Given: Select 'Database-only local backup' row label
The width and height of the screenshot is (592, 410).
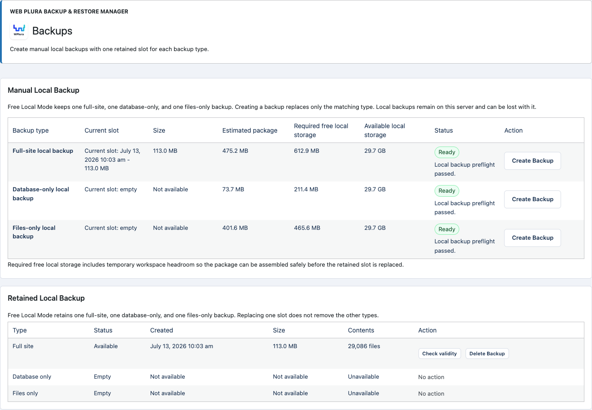Looking at the screenshot, I should (41, 194).
